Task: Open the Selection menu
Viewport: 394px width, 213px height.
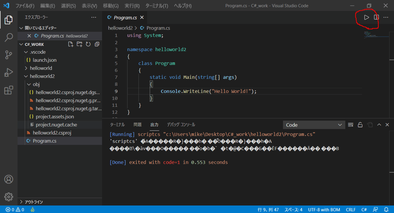Action: (x=68, y=6)
